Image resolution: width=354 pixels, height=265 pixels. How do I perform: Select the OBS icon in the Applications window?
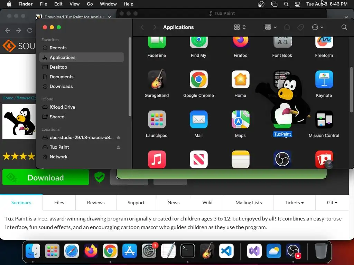[x=282, y=159]
